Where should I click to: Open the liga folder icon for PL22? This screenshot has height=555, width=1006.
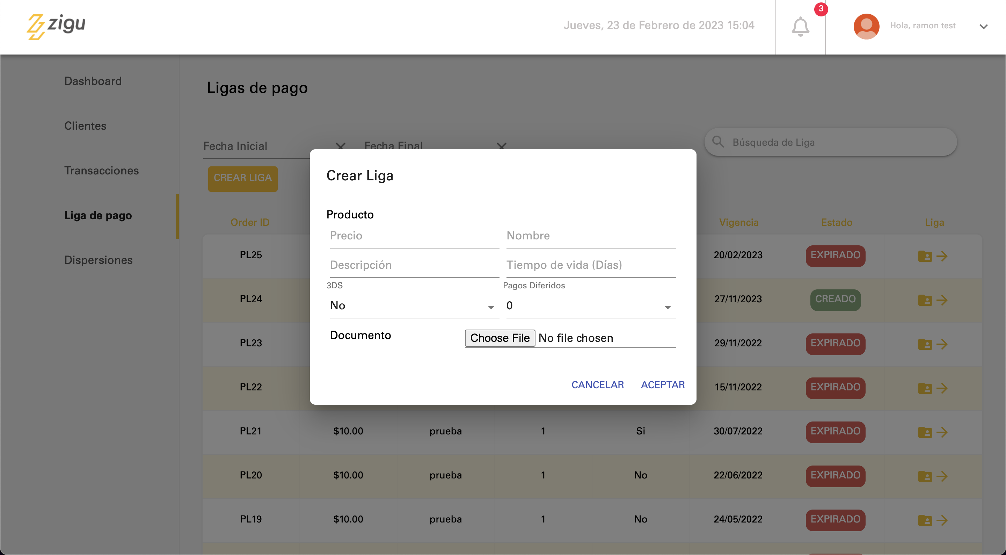click(x=925, y=388)
